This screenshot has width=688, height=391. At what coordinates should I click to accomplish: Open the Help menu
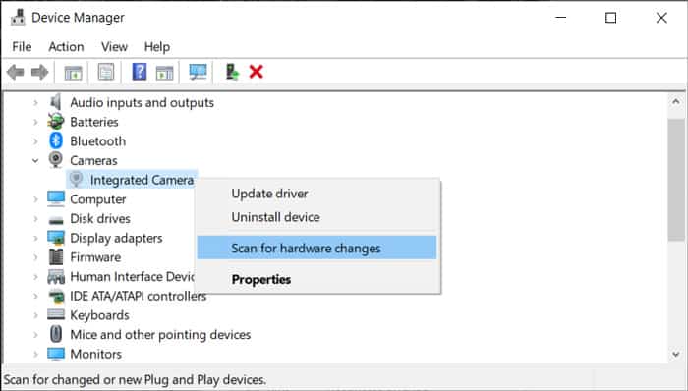pyautogui.click(x=157, y=46)
